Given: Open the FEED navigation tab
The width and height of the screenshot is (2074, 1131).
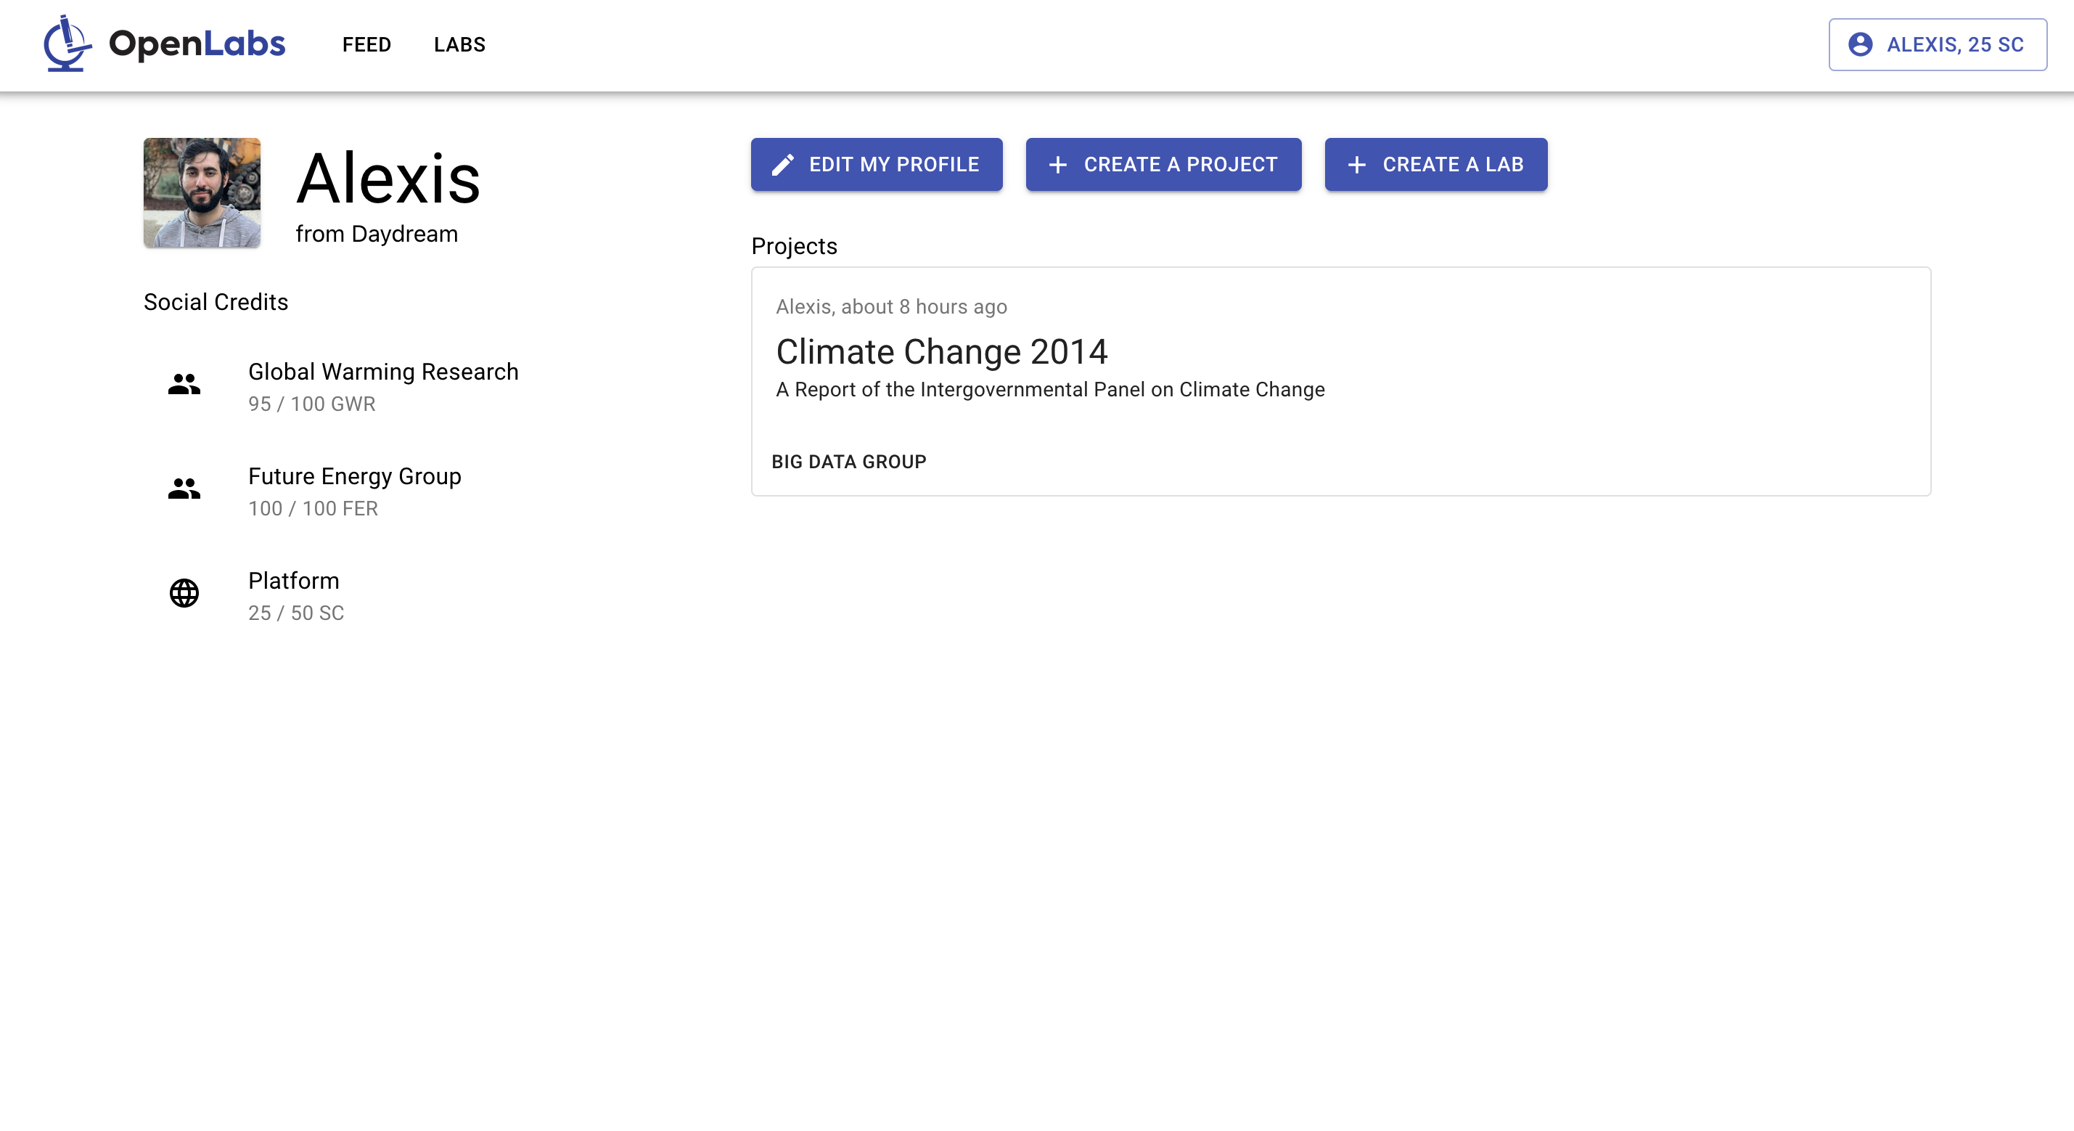Looking at the screenshot, I should click(x=367, y=44).
